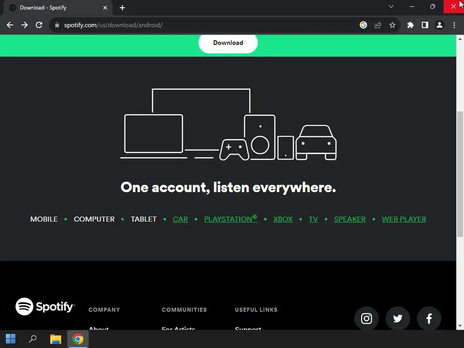Open a new tab with plus button
Image resolution: width=464 pixels, height=348 pixels.
(x=122, y=8)
